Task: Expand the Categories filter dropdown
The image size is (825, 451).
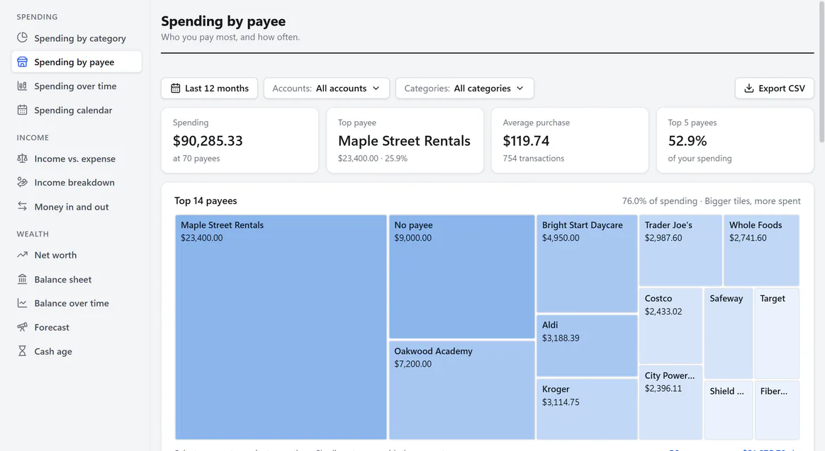Action: tap(464, 89)
